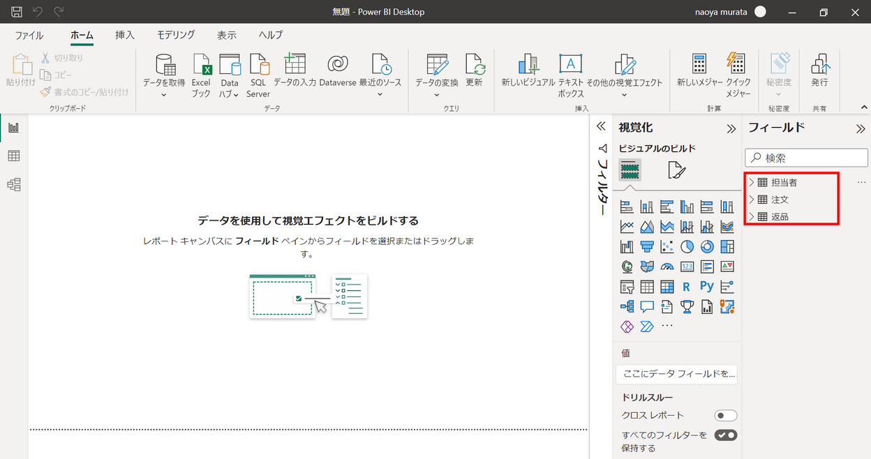Click the SQL Server button
The height and width of the screenshot is (459, 871).
point(258,75)
